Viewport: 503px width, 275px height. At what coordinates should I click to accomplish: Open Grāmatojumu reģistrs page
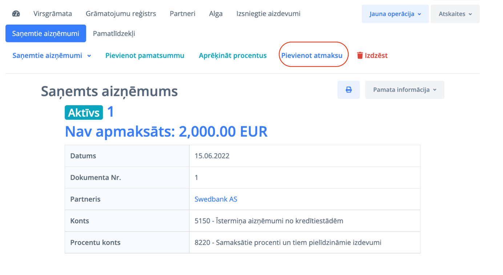coord(121,14)
